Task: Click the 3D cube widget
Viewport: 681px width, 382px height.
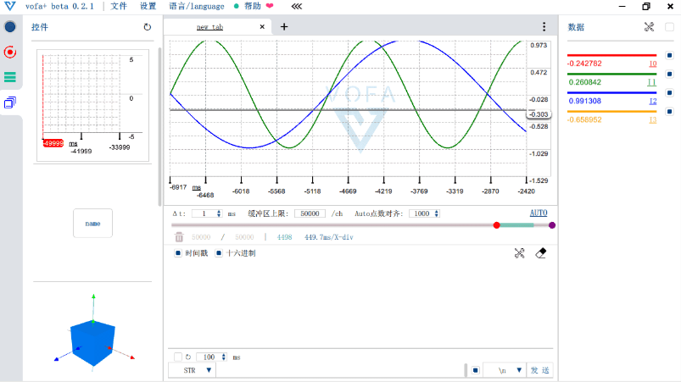Action: 93,342
